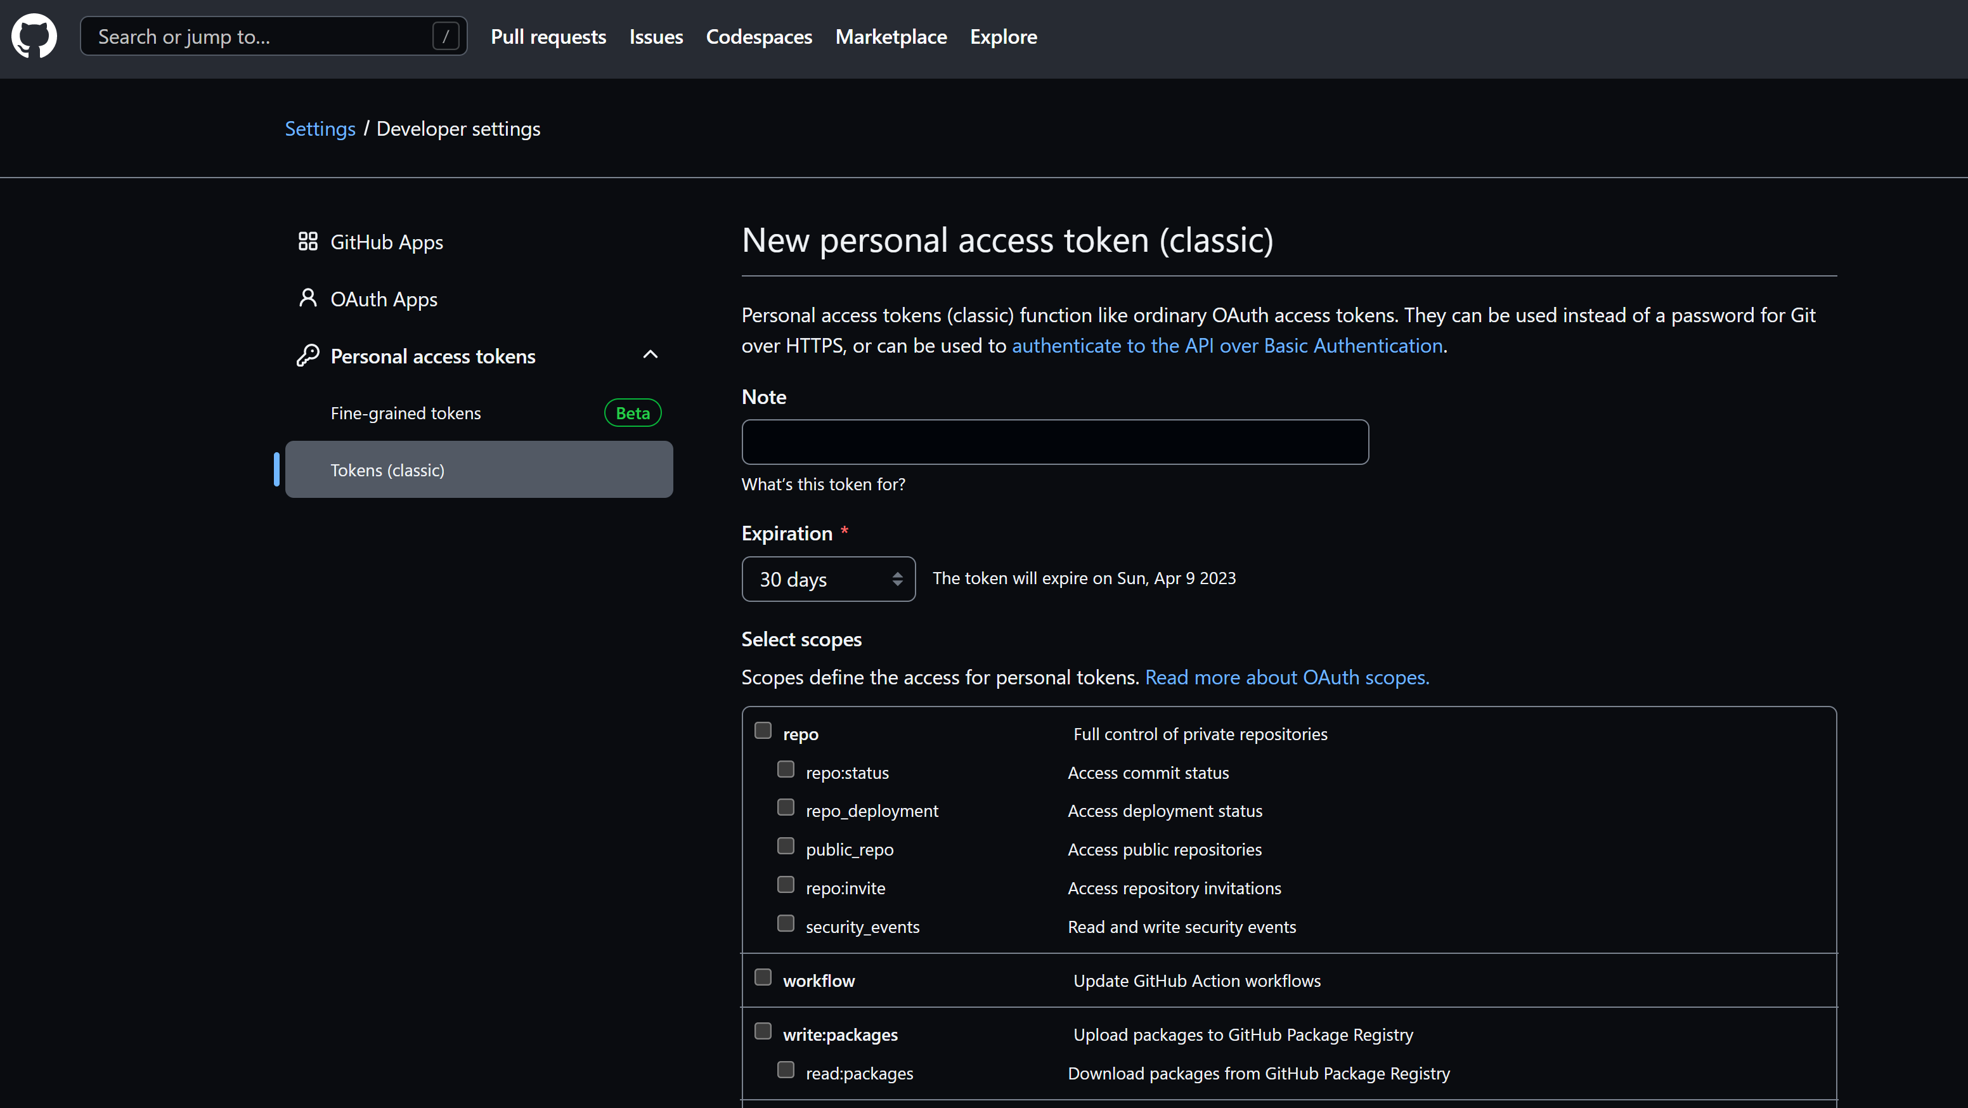This screenshot has height=1108, width=1968.
Task: Click the New personal access token heading
Action: pos(1007,240)
